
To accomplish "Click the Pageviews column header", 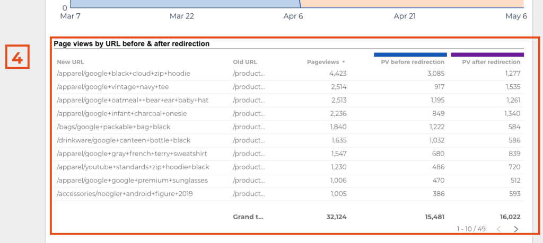I will point(323,62).
